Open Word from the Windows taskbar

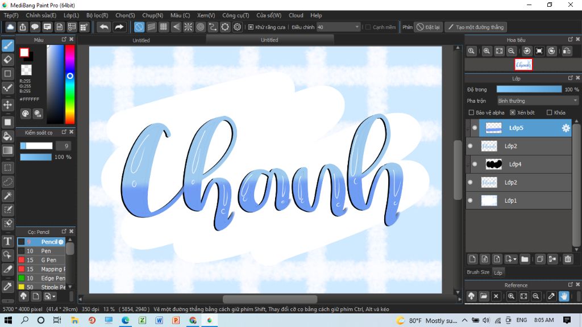click(x=159, y=320)
